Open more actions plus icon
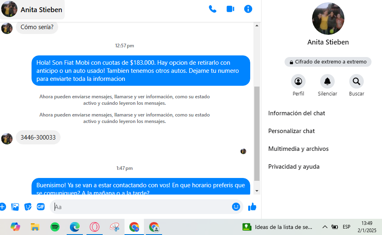Screen dimensions: 382x235 pyautogui.click(x=2, y=207)
